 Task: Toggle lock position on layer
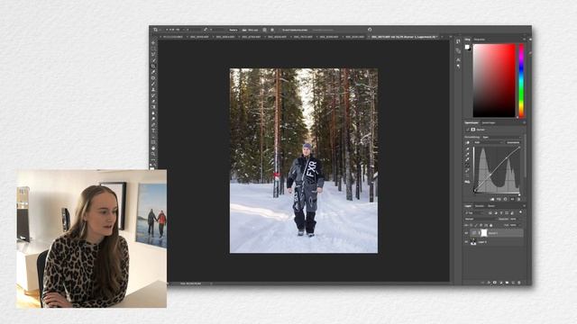click(481, 225)
